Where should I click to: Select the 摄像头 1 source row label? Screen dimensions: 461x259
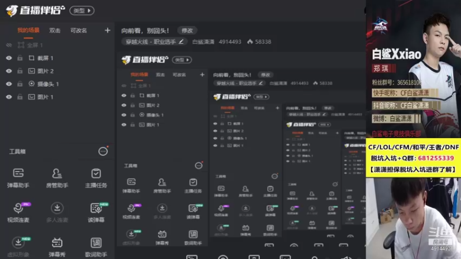pyautogui.click(x=48, y=84)
